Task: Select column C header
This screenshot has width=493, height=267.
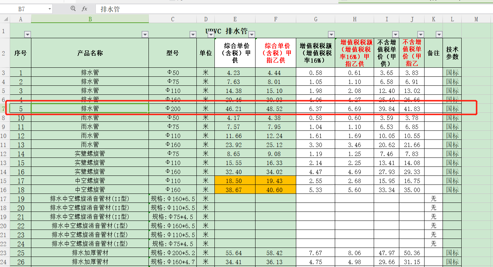Action: (x=173, y=19)
